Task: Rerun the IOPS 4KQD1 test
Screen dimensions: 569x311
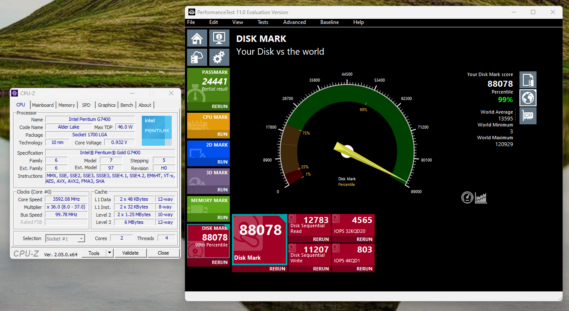Action: [x=364, y=269]
